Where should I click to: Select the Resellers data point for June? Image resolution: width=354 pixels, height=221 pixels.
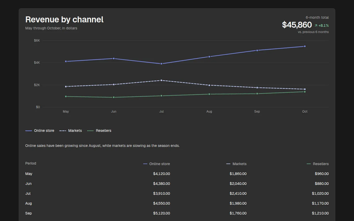tap(114, 97)
